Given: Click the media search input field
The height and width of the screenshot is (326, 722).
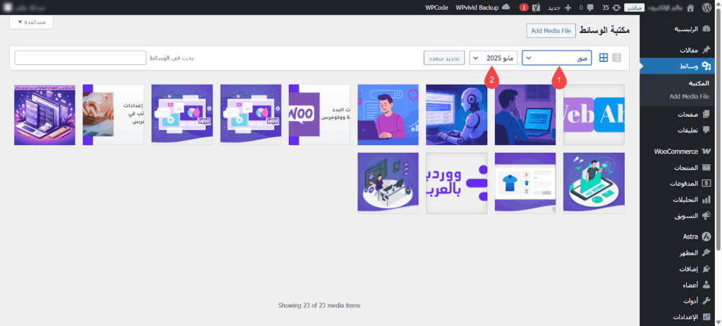Looking at the screenshot, I should coord(80,58).
